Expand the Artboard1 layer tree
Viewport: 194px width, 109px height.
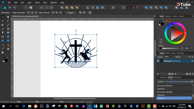click(x=158, y=61)
